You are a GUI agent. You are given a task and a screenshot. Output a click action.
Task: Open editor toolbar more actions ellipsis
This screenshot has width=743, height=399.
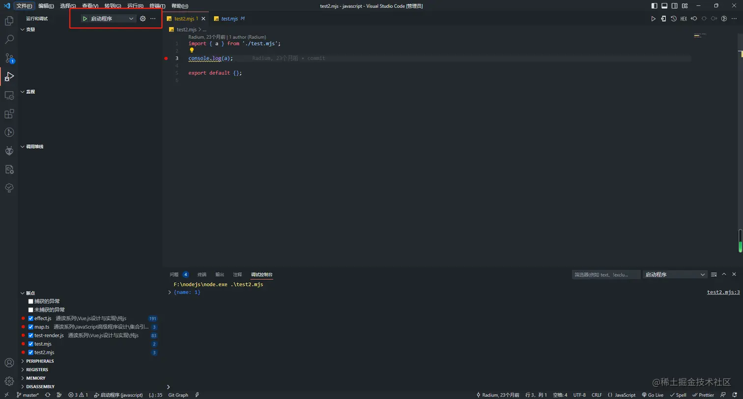pos(734,19)
